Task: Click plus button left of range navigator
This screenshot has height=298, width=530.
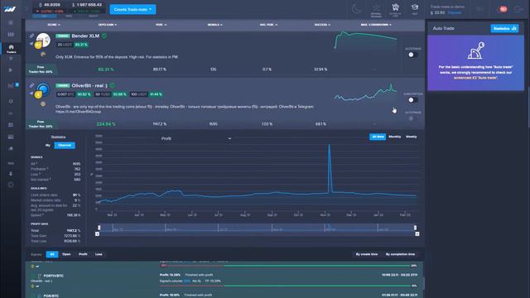Action: tap(98, 233)
